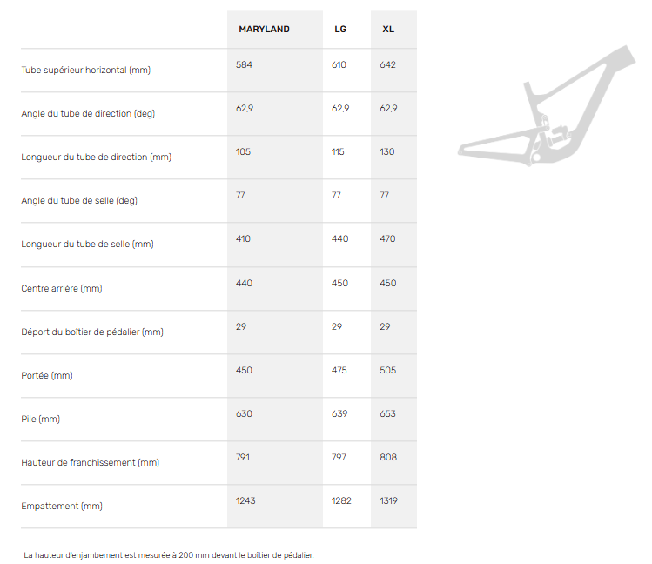
Task: Select the XL size column header
Action: 388,30
